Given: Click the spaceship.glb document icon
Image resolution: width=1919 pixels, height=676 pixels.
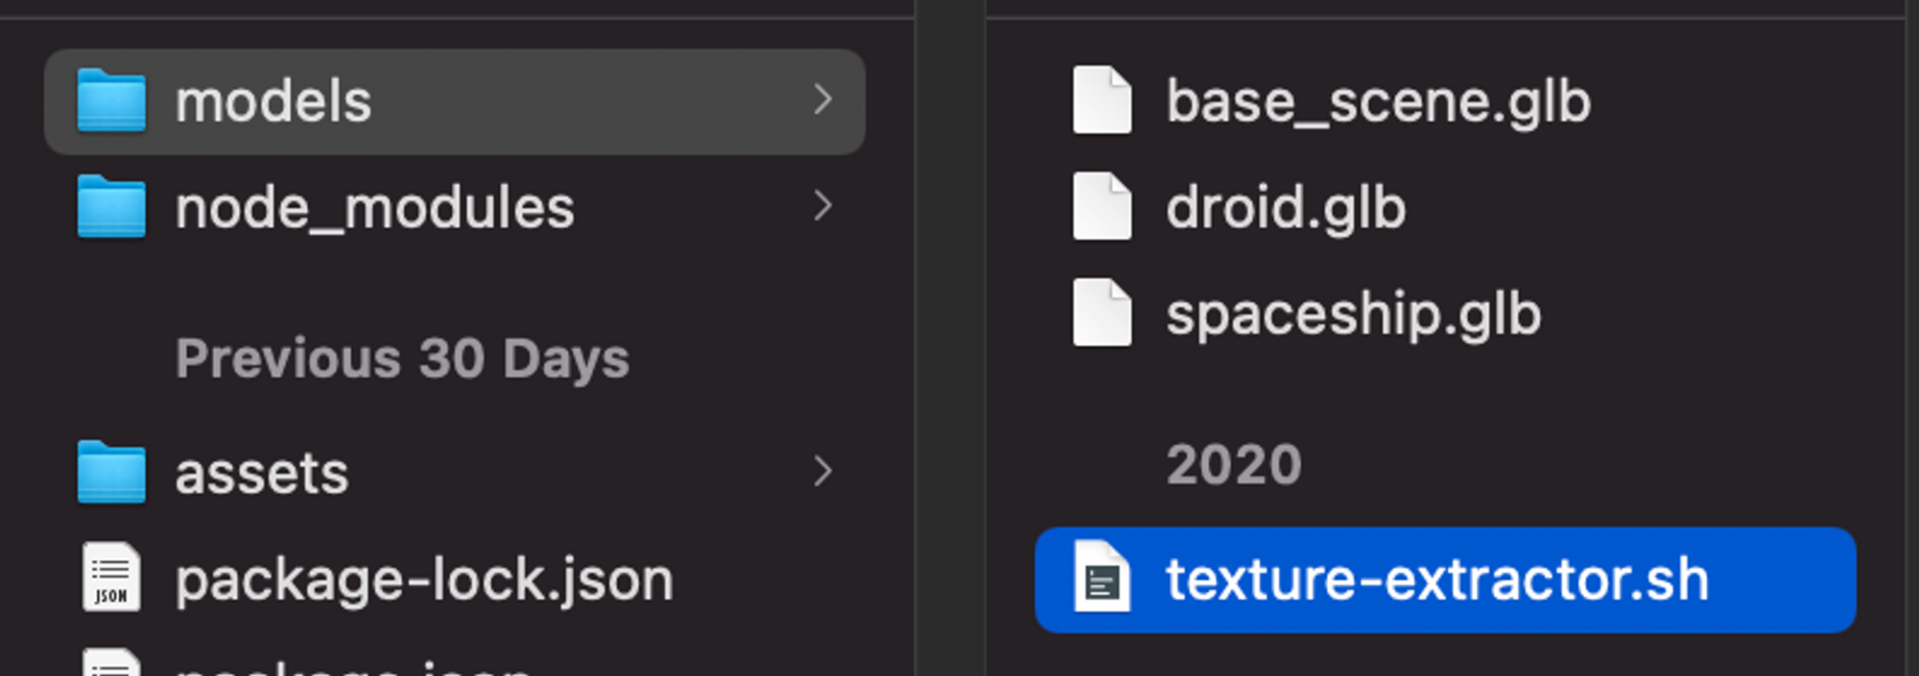Looking at the screenshot, I should pos(1102,313).
